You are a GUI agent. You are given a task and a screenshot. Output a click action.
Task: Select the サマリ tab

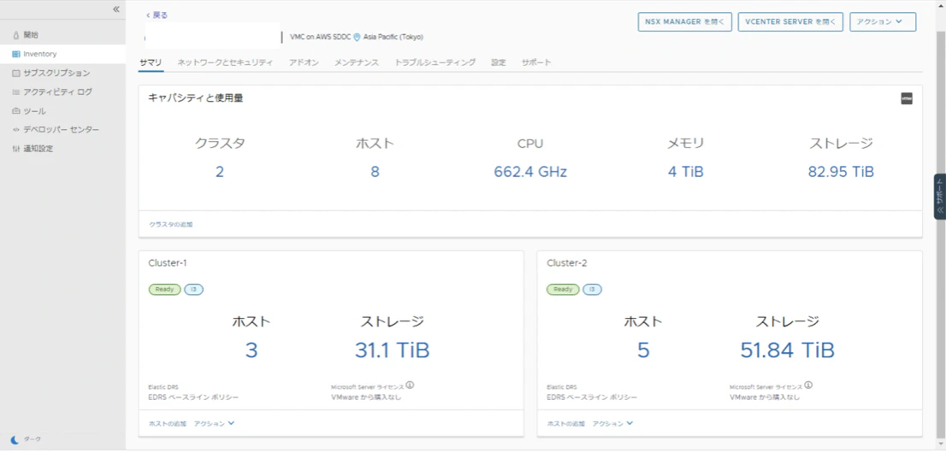151,62
